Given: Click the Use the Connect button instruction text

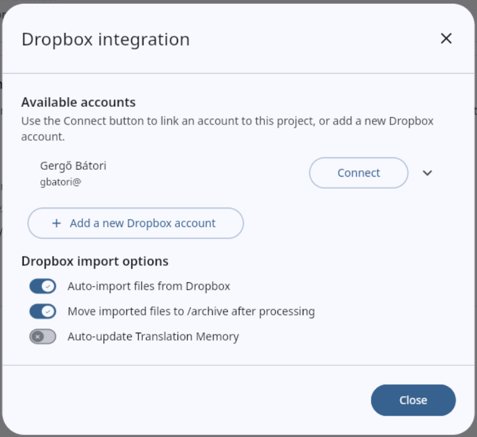Looking at the screenshot, I should [227, 129].
